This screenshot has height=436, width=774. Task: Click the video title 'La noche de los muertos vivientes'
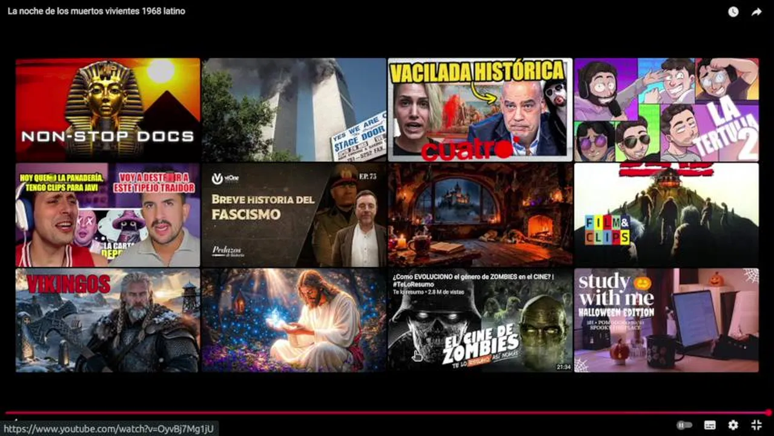[96, 11]
